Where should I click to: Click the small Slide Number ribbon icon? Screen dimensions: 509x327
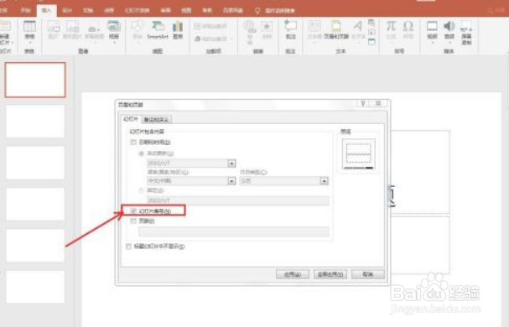pyautogui.click(x=371, y=32)
